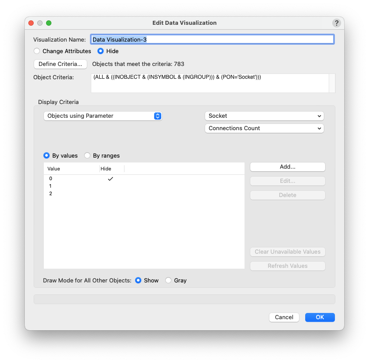Viewport: 369px width, 363px height.
Task: Open the Socket object dropdown
Action: tap(264, 116)
